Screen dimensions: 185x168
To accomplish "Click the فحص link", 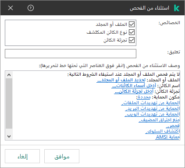I will (x=173, y=126).
